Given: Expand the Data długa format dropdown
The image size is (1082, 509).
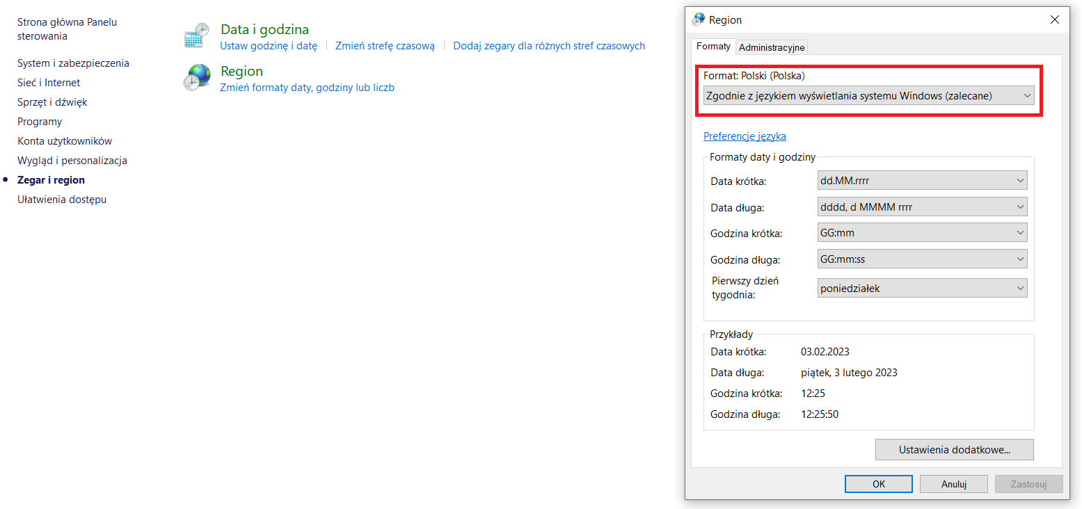Looking at the screenshot, I should point(922,207).
